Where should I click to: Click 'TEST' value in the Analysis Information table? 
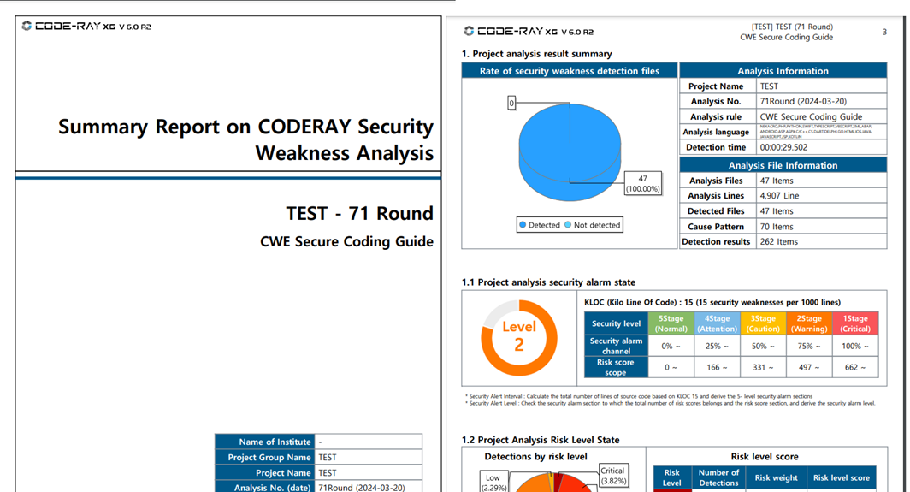click(x=769, y=86)
